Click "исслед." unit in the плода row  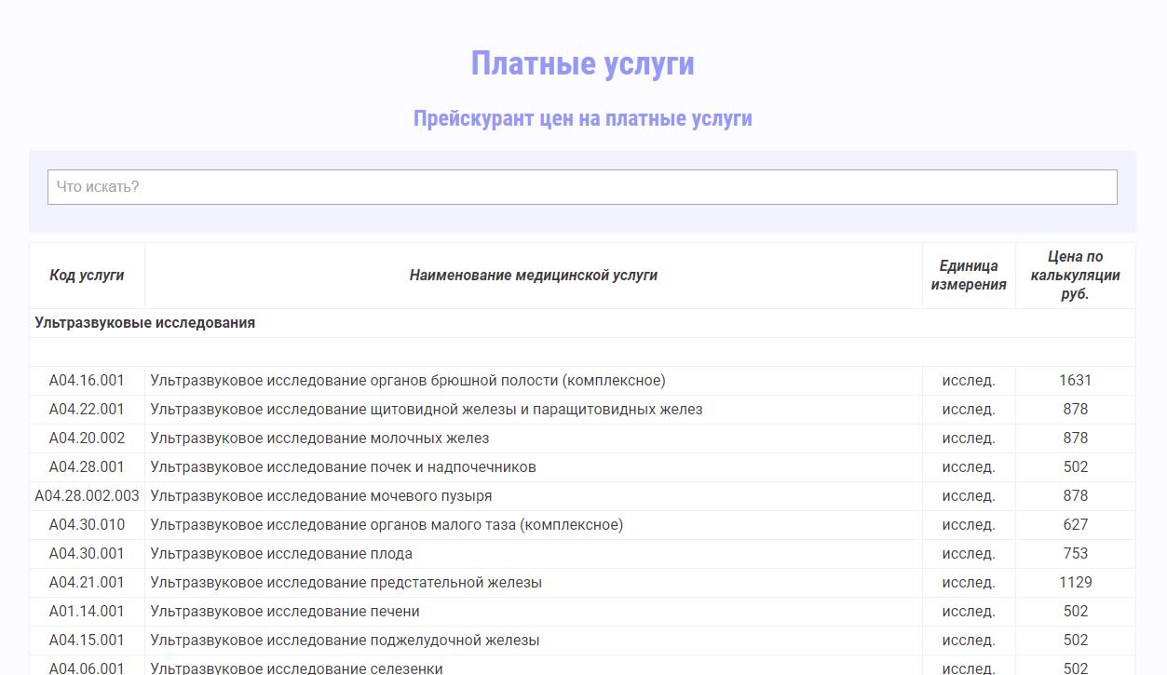click(x=969, y=554)
